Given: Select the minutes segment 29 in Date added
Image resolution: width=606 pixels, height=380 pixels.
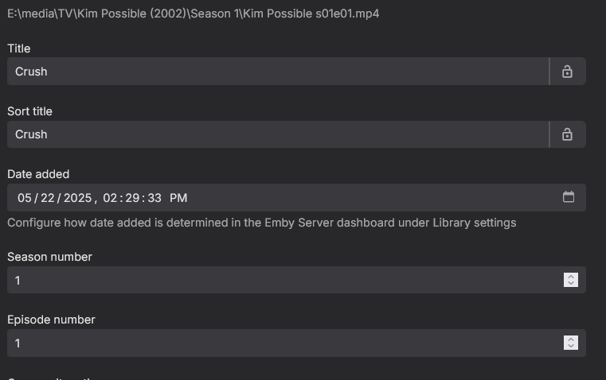Looking at the screenshot, I should click(132, 198).
